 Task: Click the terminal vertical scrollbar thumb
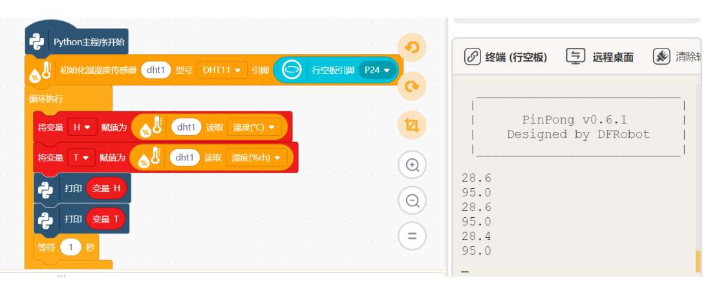click(x=698, y=261)
